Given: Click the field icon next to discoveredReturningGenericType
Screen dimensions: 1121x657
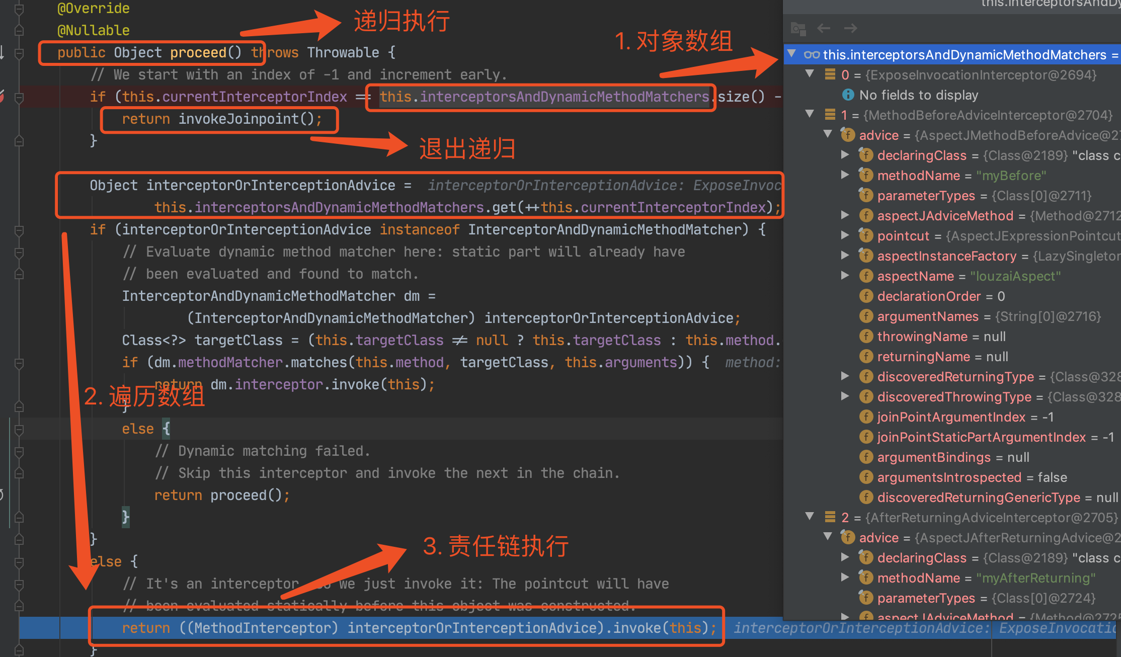Looking at the screenshot, I should (866, 497).
